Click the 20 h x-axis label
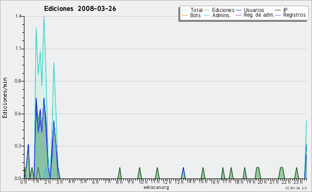 (263, 182)
